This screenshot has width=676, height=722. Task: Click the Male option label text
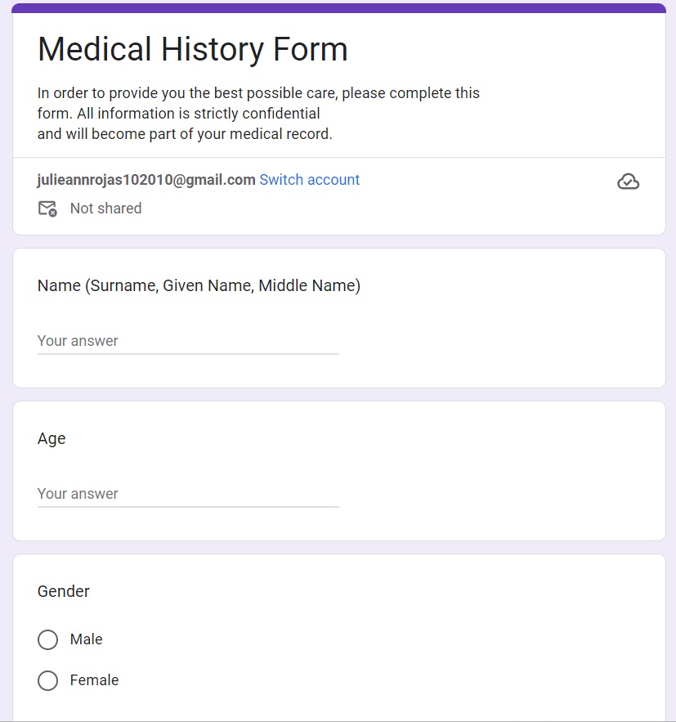coord(87,639)
